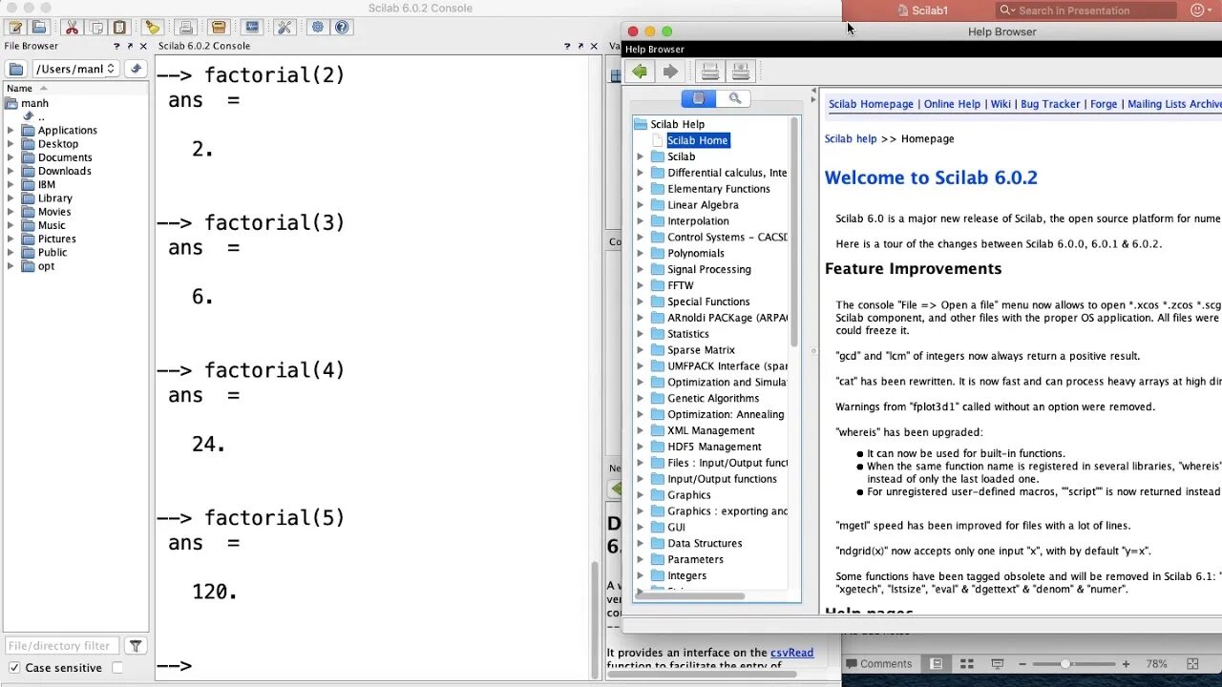The width and height of the screenshot is (1222, 687).
Task: Select Scilab Home in help tree
Action: 698,140
